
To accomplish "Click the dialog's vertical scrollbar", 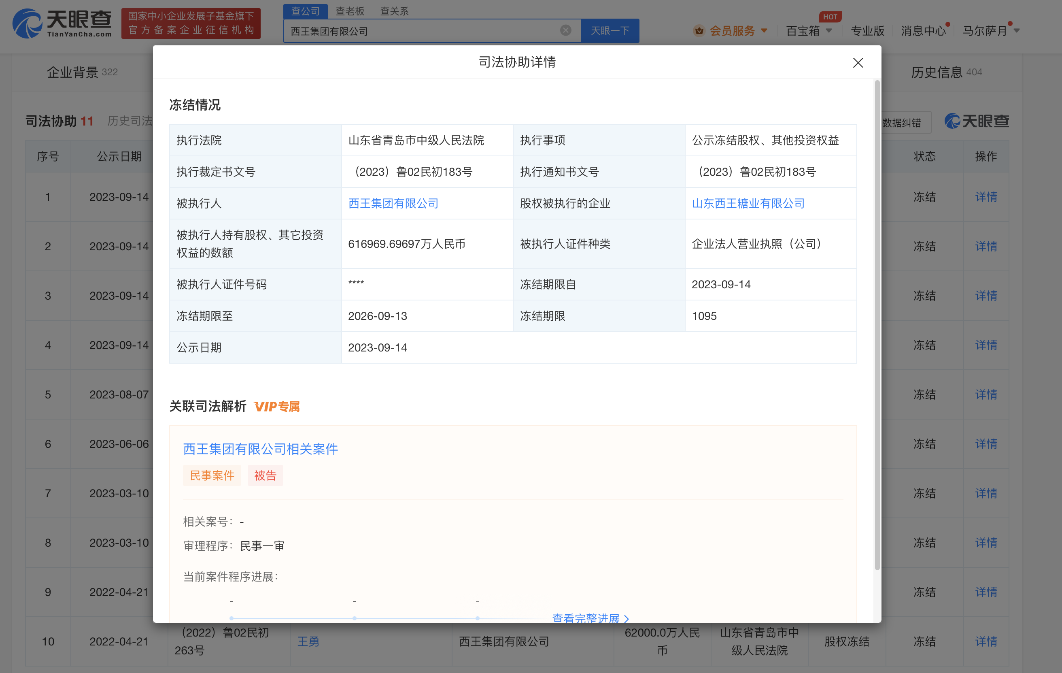I will point(877,325).
